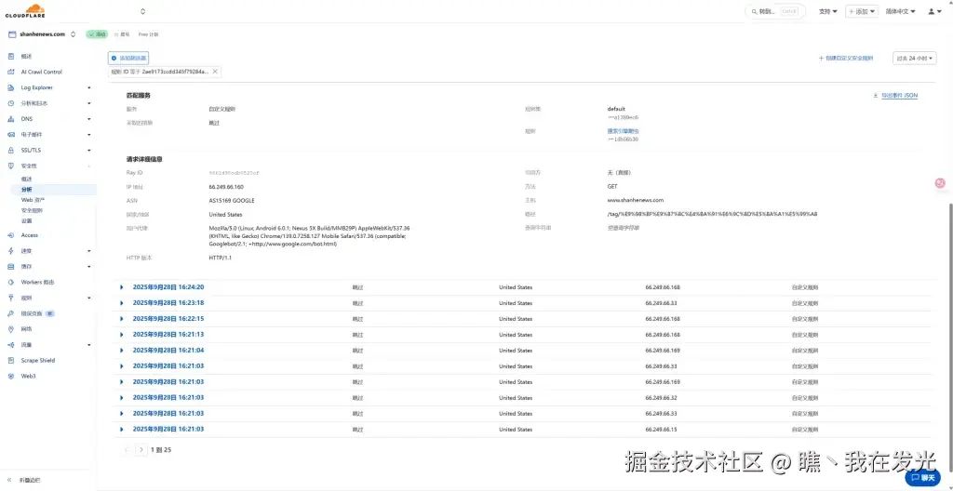
Task: Click IP address 66.249.66.160
Action: (x=226, y=187)
